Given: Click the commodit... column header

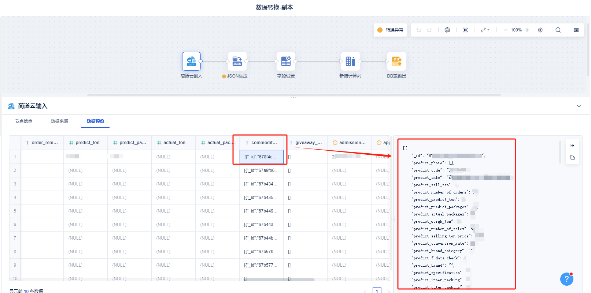Looking at the screenshot, I should (261, 143).
